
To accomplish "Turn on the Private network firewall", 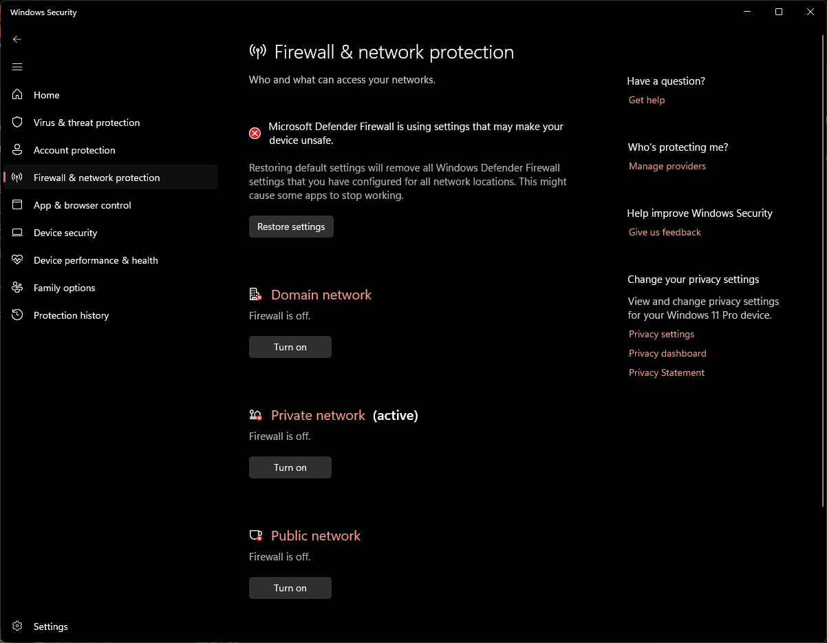I will [x=290, y=467].
